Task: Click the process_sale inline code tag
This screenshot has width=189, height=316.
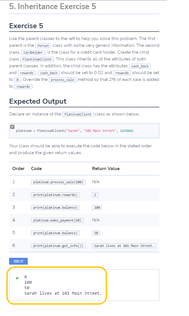Action: [62, 80]
